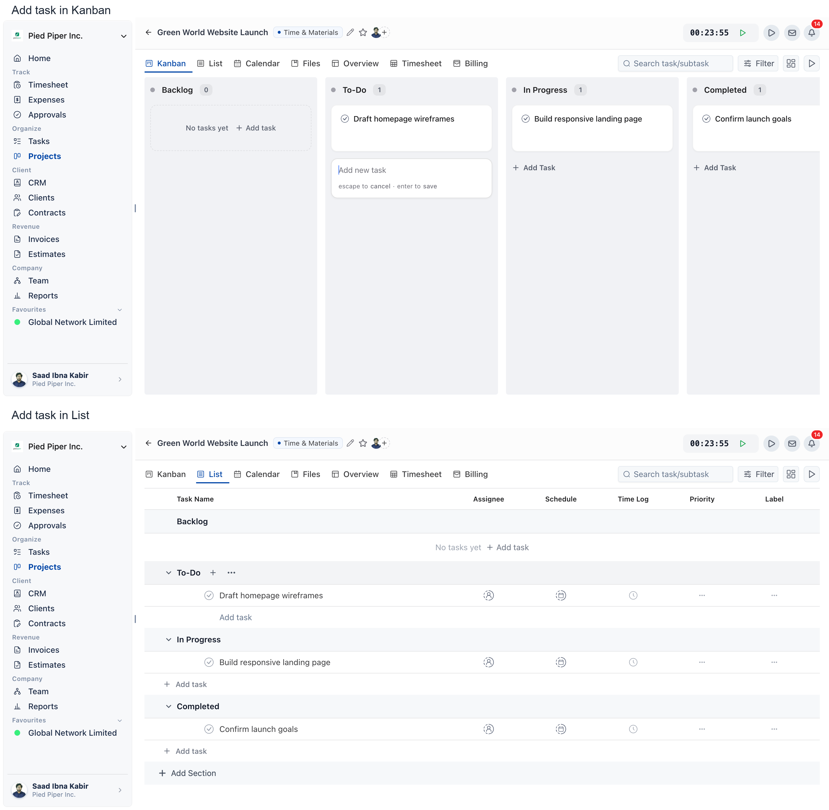Check off Build responsive landing page in the list
The height and width of the screenshot is (810, 829).
(x=209, y=663)
